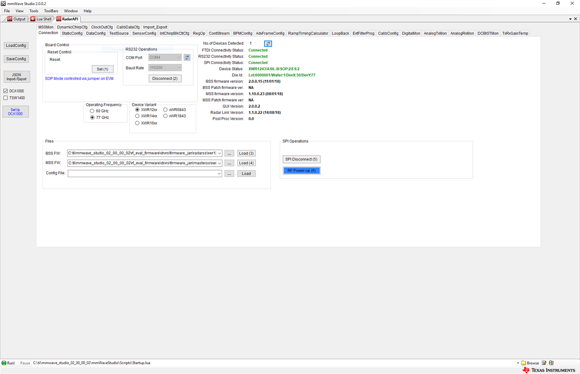Switch to the Lua Shell tab

41,19
